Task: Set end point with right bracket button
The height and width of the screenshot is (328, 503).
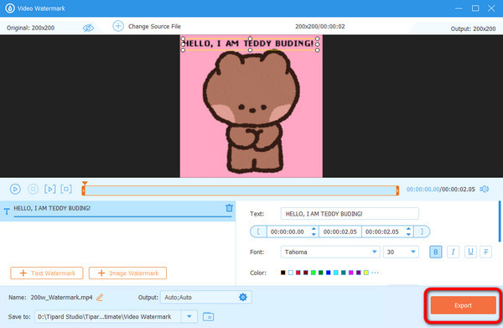Action: coord(422,232)
